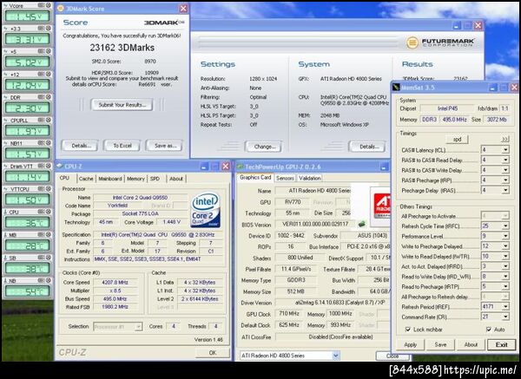Click the round icon in the CPU temperature row

tap(49, 212)
